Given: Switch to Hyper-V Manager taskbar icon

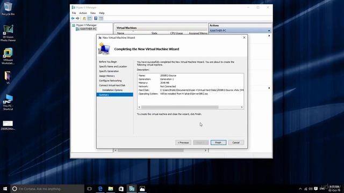Looking at the screenshot, I should point(132,189).
